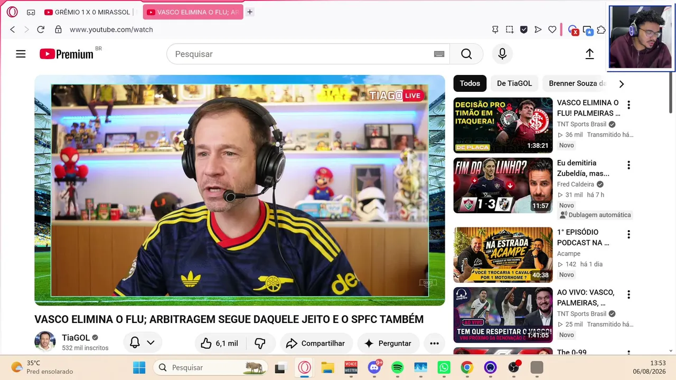Click the upload arrow icon in YouTube header
The height and width of the screenshot is (380, 676).
(589, 54)
